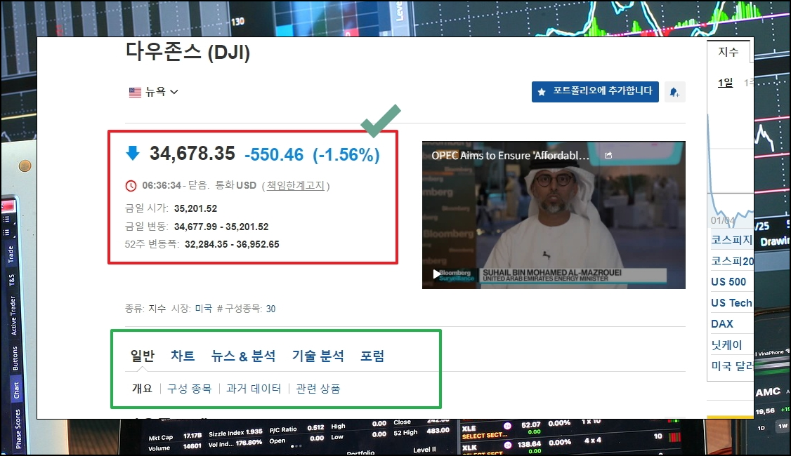This screenshot has height=456, width=791.
Task: Click the US flag icon
Action: point(135,92)
